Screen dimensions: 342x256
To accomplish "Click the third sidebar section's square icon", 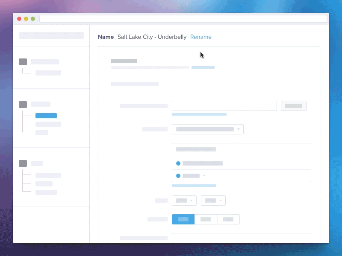I will point(24,163).
